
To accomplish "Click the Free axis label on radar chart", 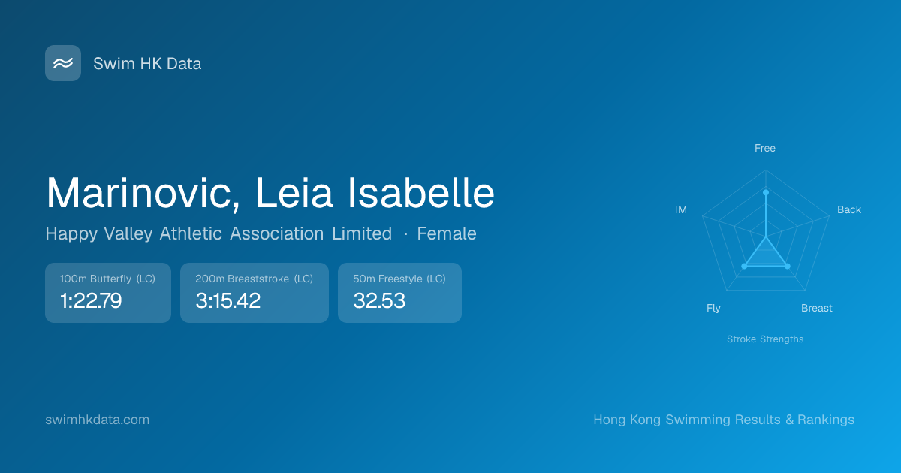I will click(x=765, y=148).
